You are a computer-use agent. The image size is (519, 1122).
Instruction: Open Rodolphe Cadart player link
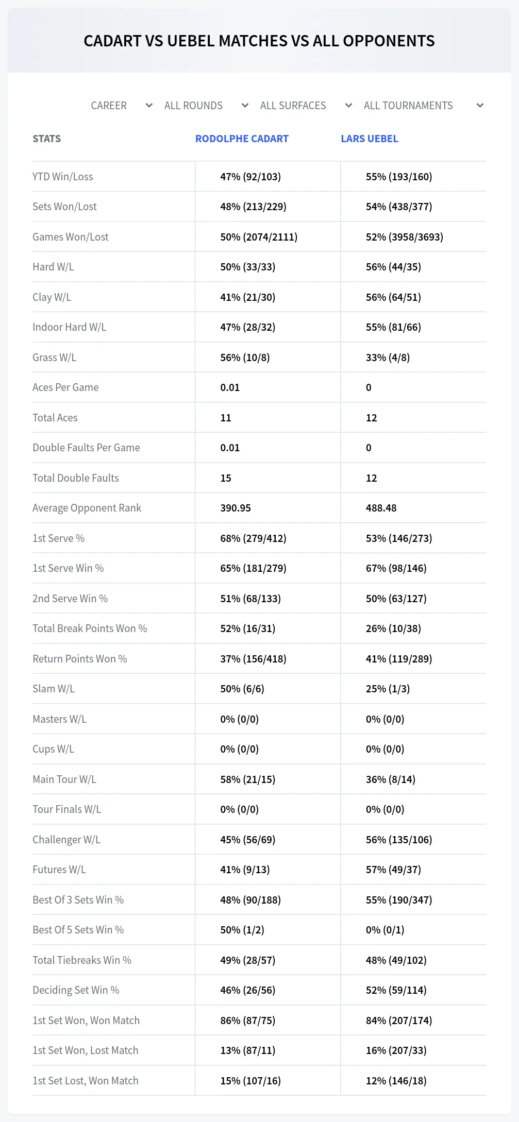(x=242, y=139)
